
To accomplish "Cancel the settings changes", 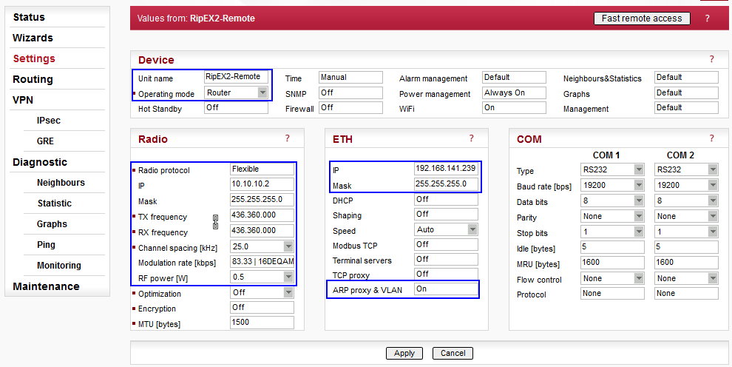I will click(x=453, y=354).
